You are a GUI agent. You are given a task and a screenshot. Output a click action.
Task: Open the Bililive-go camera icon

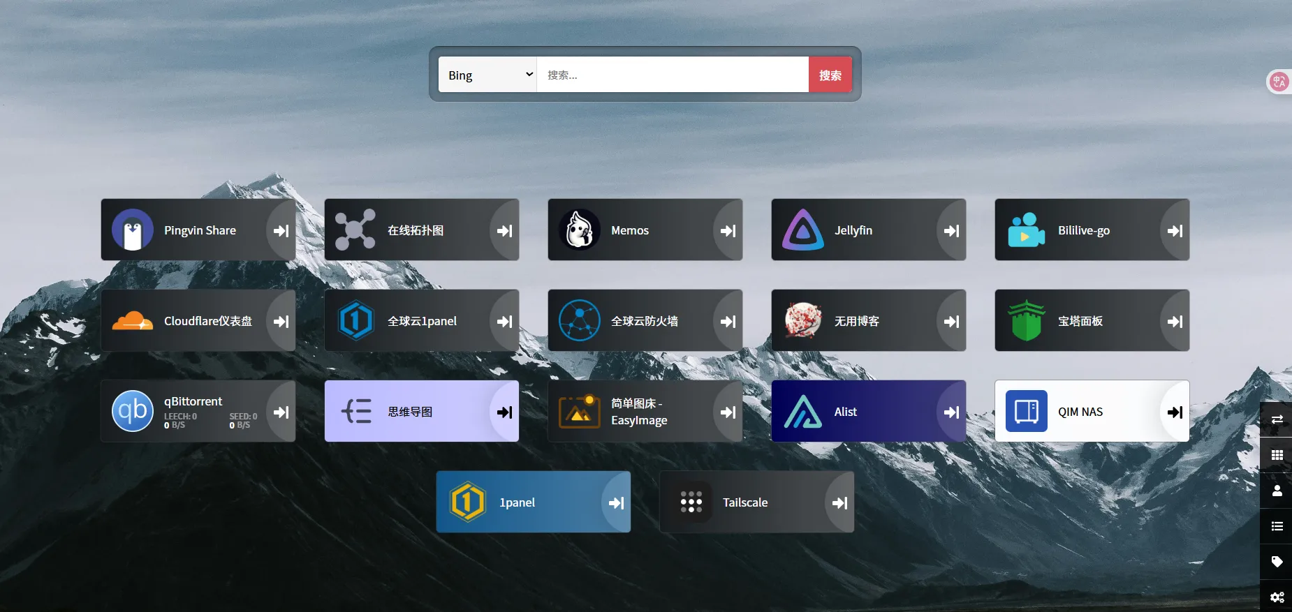pyautogui.click(x=1027, y=230)
